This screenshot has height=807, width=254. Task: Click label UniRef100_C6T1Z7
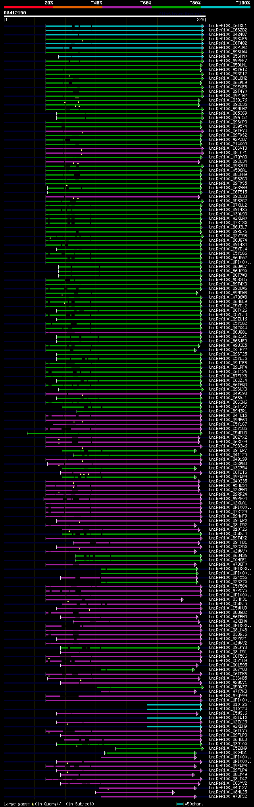coord(228,407)
